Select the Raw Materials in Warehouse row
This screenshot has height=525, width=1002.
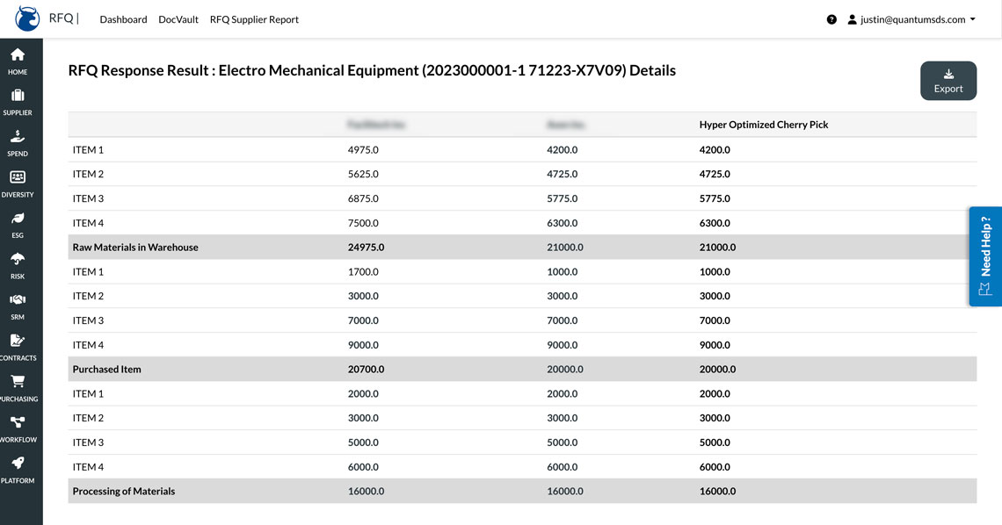pos(135,248)
